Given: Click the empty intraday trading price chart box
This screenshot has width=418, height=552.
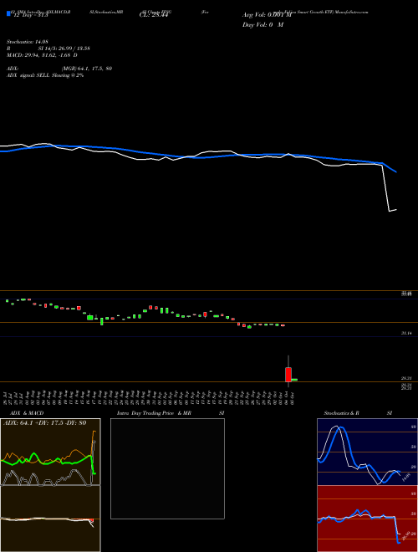Looking at the screenshot, I should (x=167, y=468).
